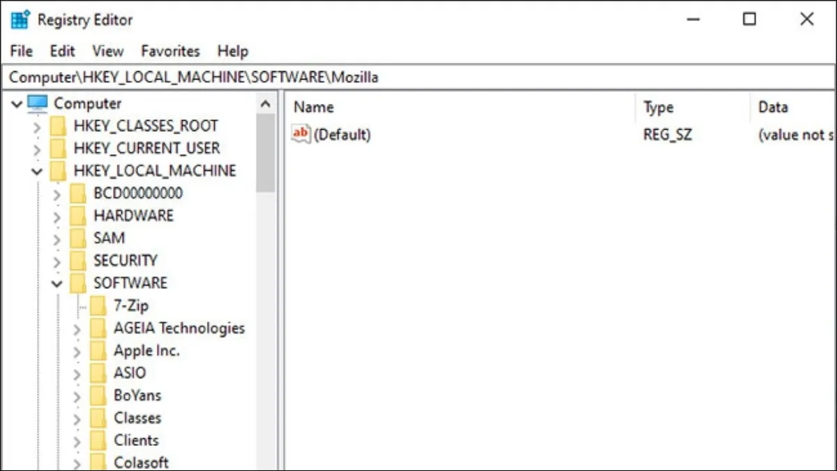Expand the AGEIA Technologies key

(77, 328)
